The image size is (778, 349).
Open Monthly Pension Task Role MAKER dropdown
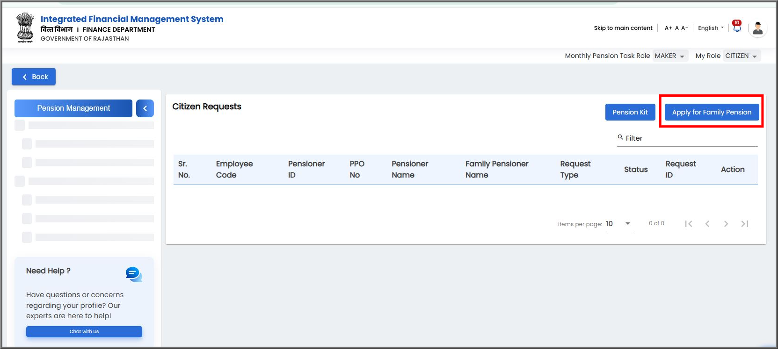[670, 56]
